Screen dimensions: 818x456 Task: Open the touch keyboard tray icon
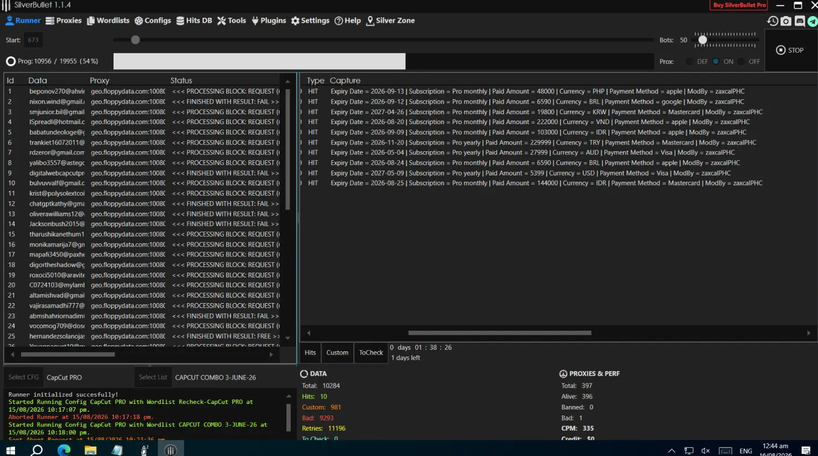pos(726,451)
